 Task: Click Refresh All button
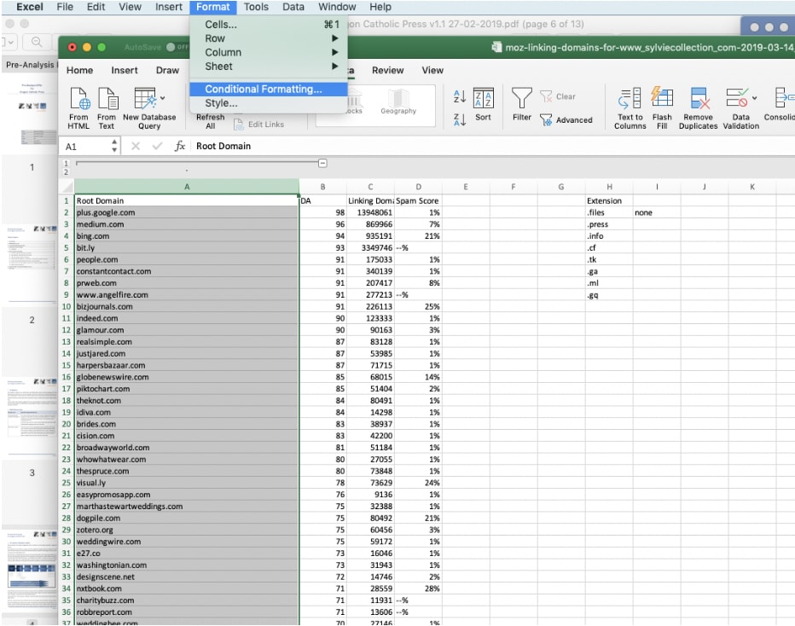point(211,121)
